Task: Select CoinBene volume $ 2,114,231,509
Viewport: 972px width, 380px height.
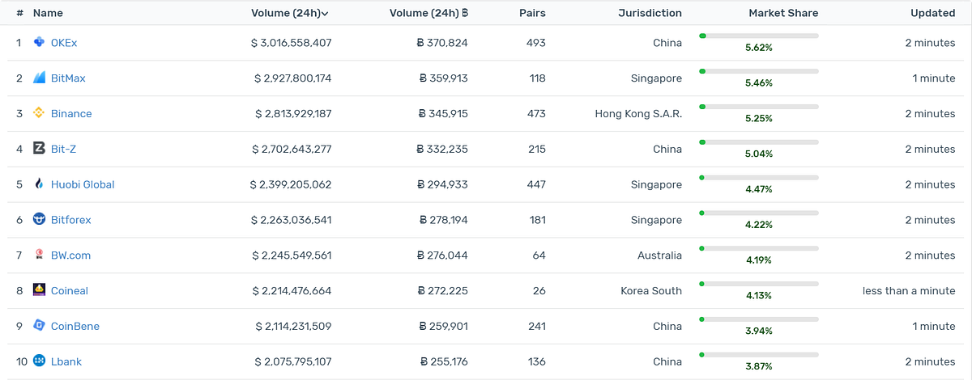Action: 293,327
